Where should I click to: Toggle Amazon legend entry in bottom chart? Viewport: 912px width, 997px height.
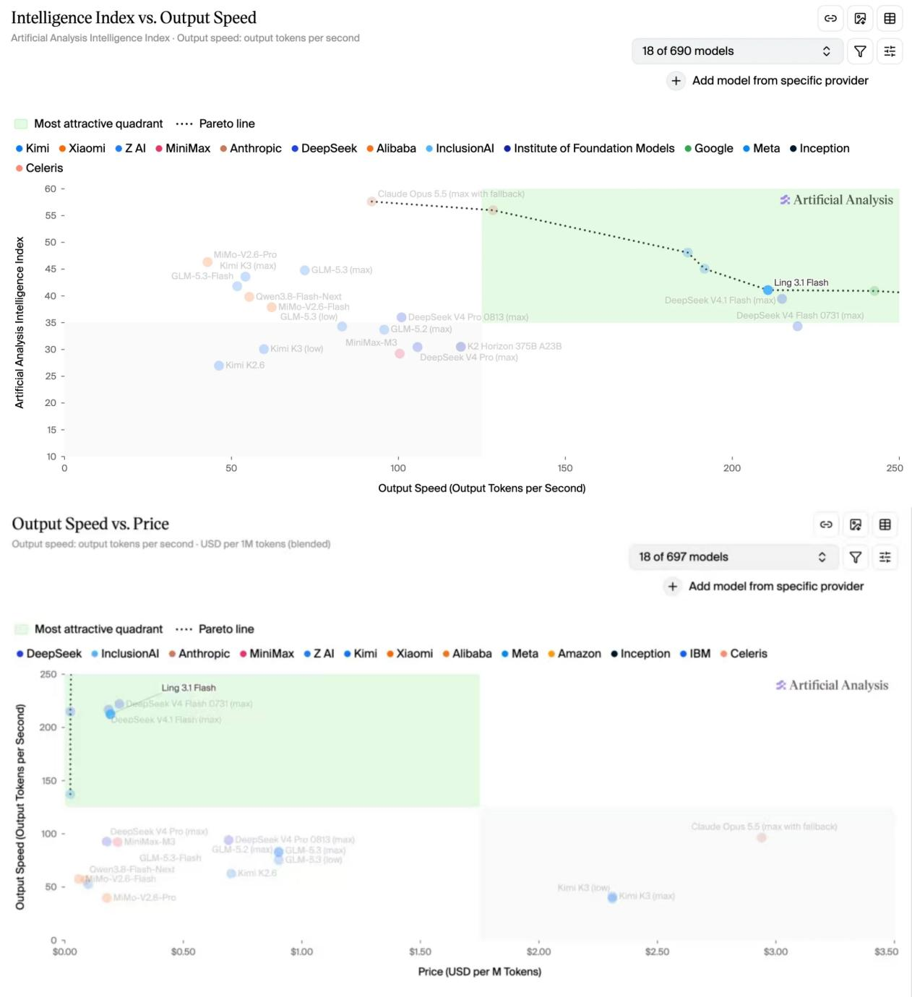click(575, 653)
